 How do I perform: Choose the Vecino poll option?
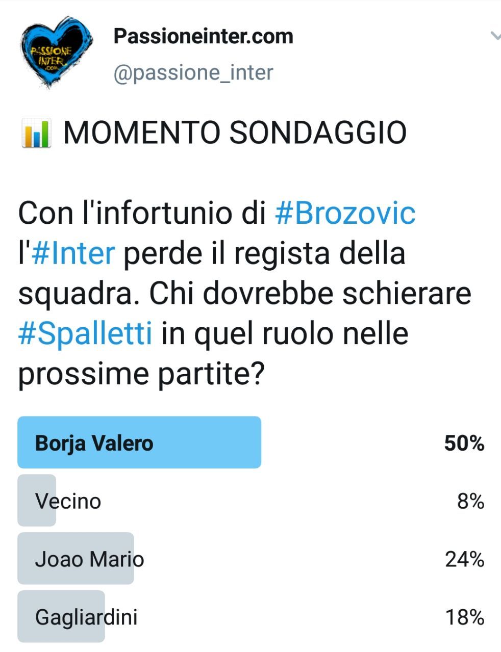click(68, 501)
